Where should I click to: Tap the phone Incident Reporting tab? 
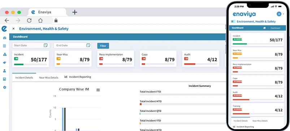pyautogui.click(x=243, y=127)
